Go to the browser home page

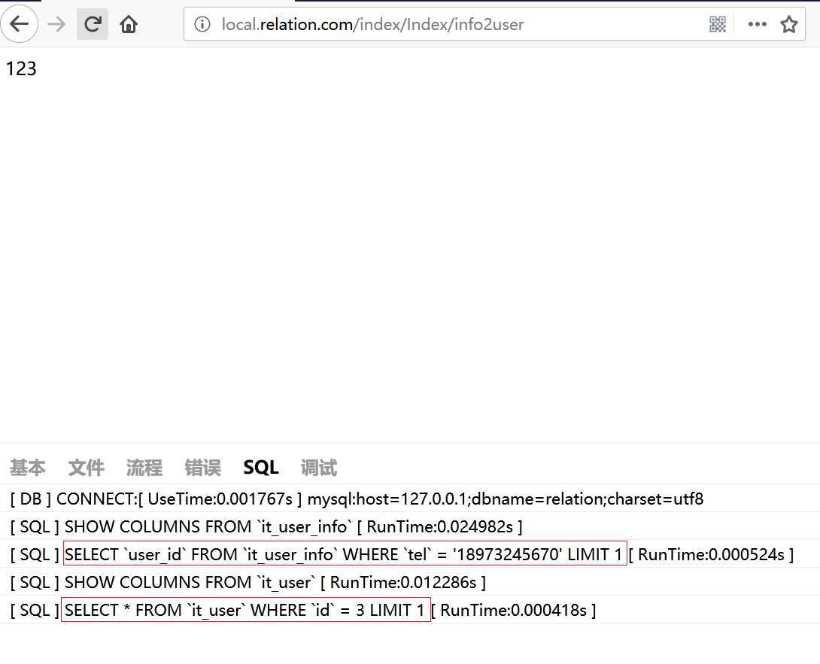tap(129, 24)
